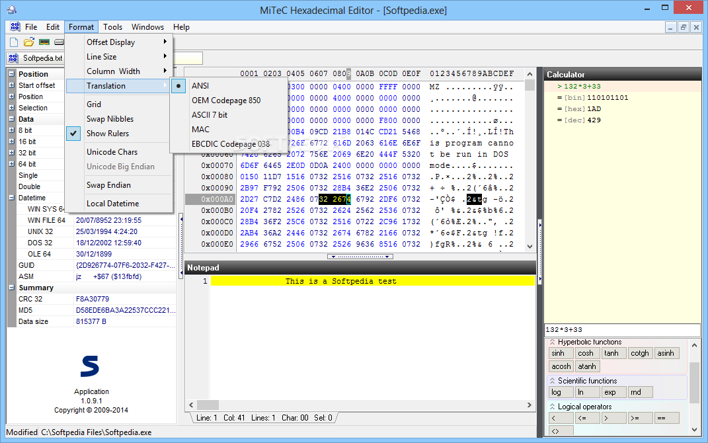Restore the inner document window
The width and height of the screenshot is (708, 443).
point(683,28)
